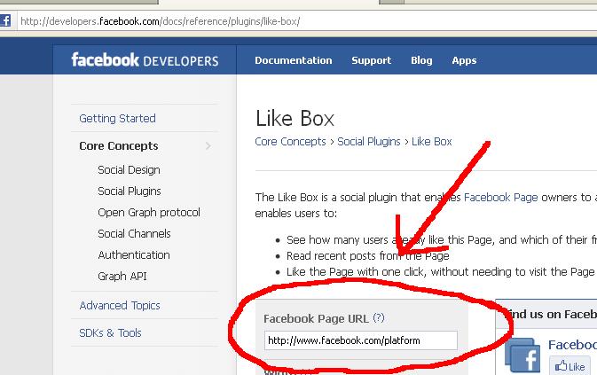Click the Like Box page heading

pyautogui.click(x=295, y=118)
